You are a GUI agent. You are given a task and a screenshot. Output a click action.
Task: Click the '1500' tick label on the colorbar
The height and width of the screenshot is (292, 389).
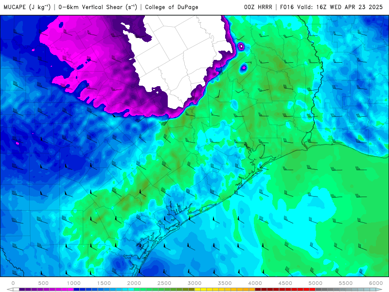coord(104,283)
